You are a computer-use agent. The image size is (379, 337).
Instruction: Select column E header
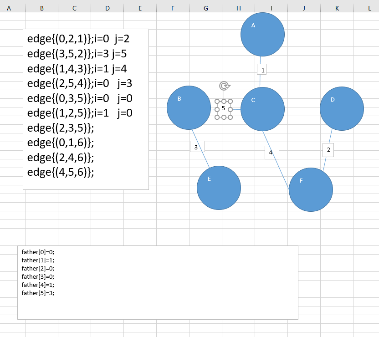140,8
